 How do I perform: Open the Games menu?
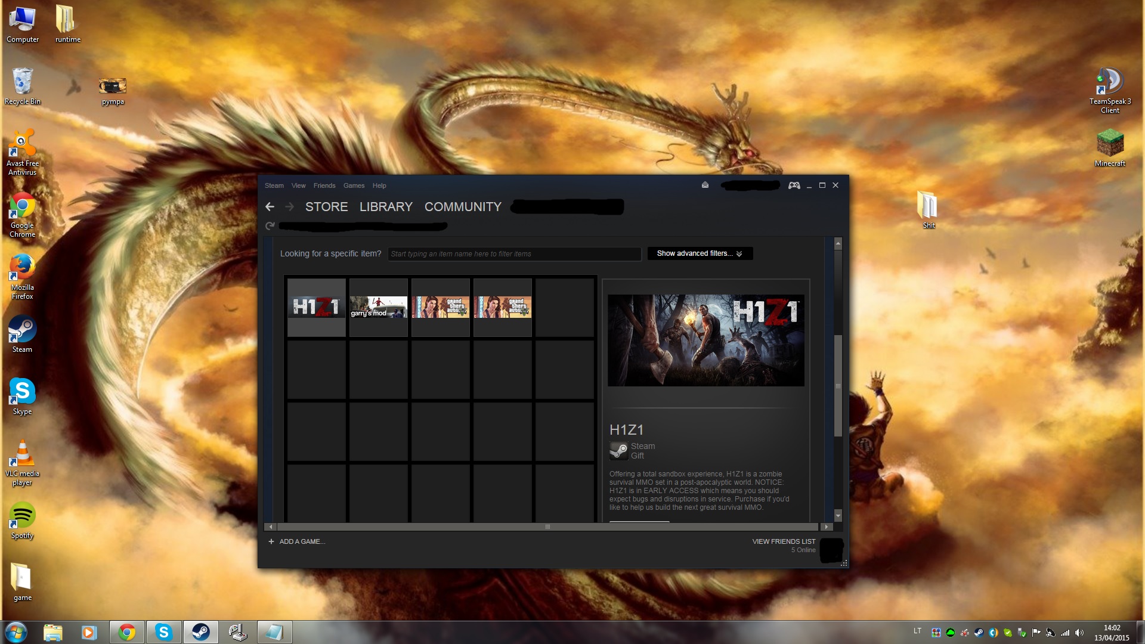pos(354,185)
